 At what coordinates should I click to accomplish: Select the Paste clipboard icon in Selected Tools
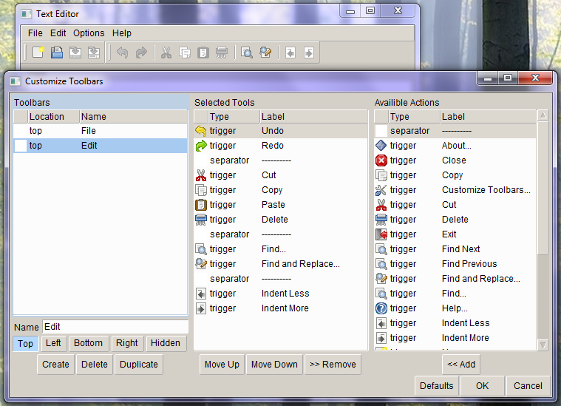(201, 205)
